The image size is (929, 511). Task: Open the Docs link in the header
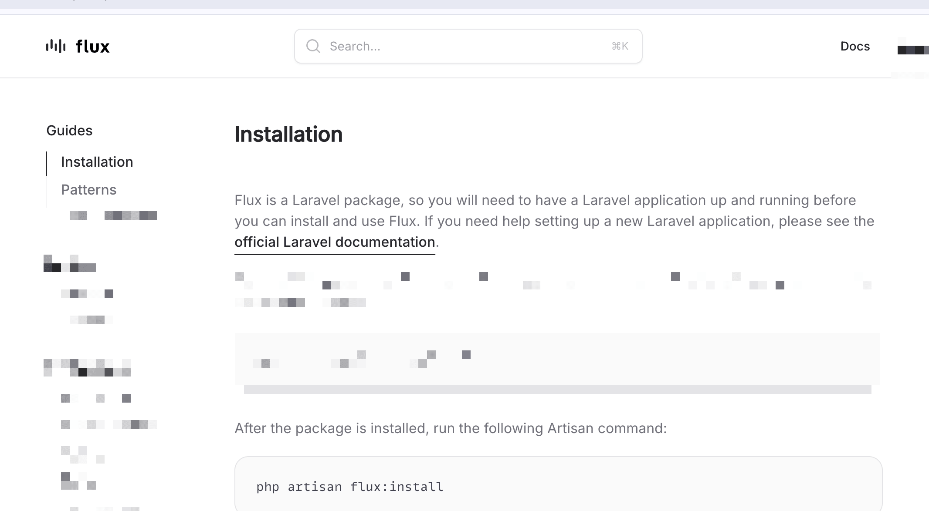pos(855,46)
